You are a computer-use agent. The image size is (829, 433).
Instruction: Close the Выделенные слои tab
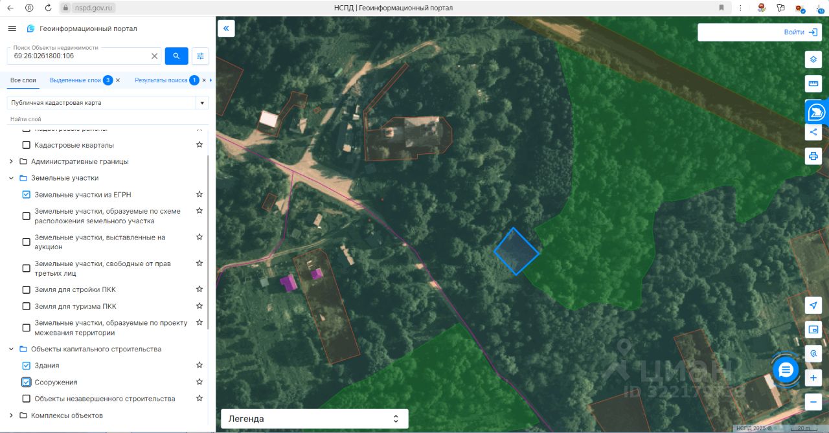pos(118,80)
